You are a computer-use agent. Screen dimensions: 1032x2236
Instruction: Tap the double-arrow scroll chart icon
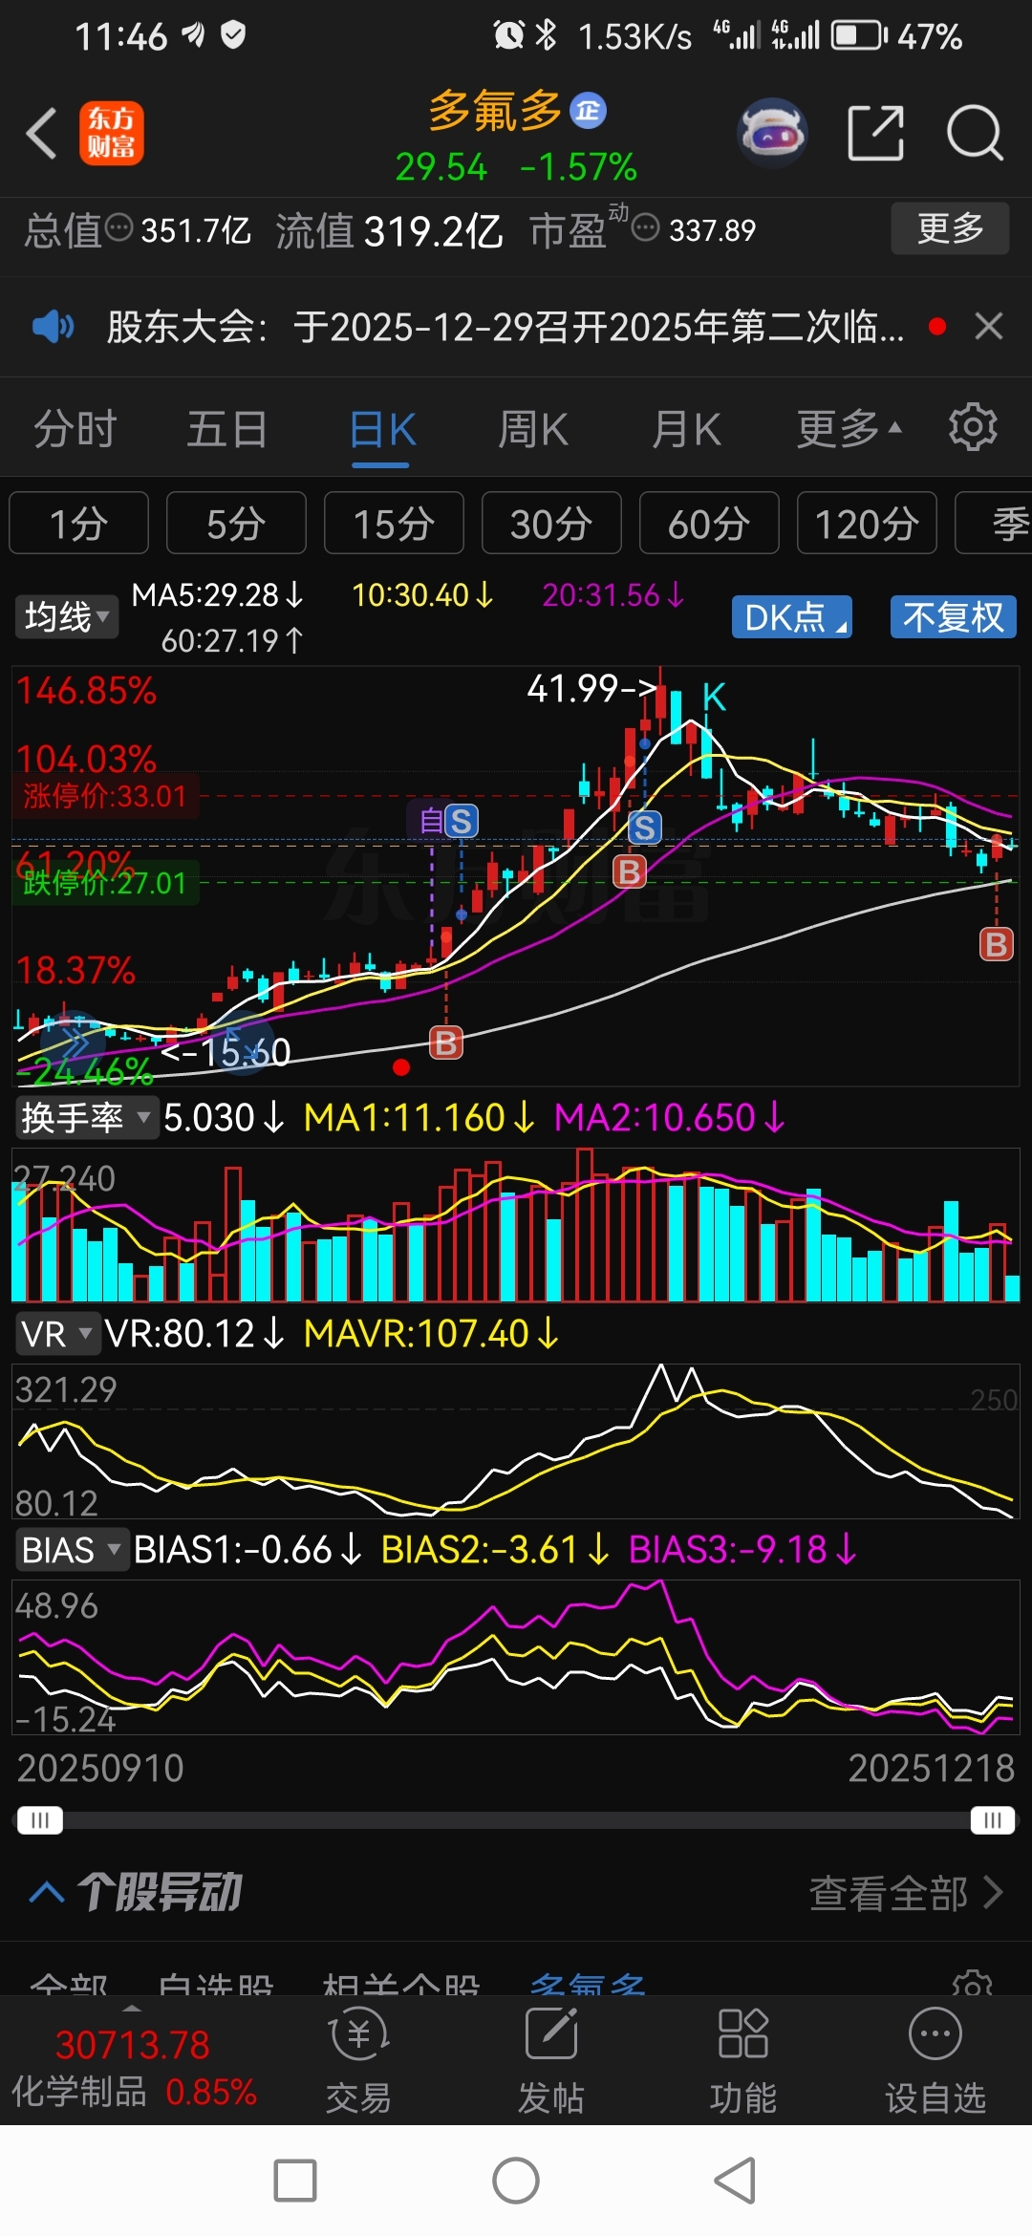[75, 1043]
